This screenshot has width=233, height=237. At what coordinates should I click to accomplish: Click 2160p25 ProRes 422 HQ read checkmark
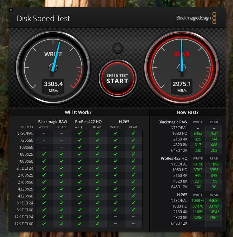click(x=98, y=175)
